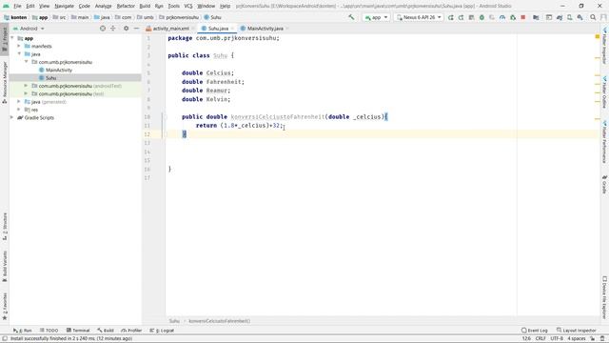
Task: Click the Search Everywhere magnifier icon
Action: tap(593, 17)
